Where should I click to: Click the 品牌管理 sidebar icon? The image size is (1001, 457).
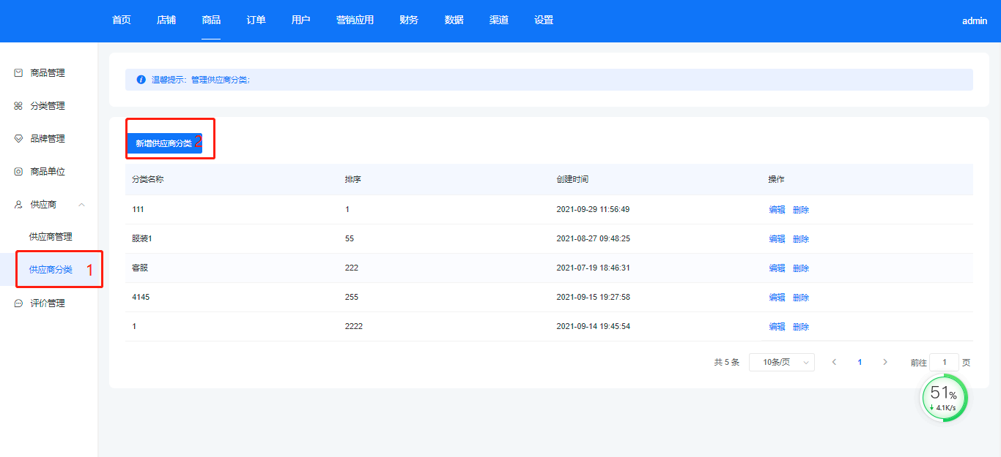coord(18,139)
